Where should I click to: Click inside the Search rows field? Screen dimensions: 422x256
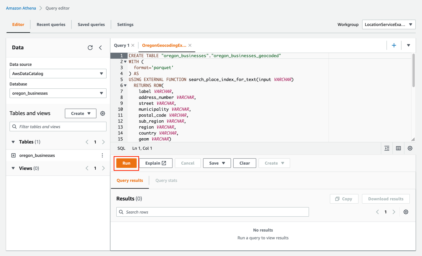pos(212,212)
